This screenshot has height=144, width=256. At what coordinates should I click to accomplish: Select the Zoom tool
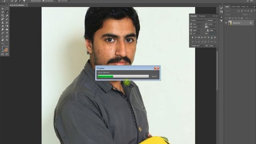click(7, 40)
